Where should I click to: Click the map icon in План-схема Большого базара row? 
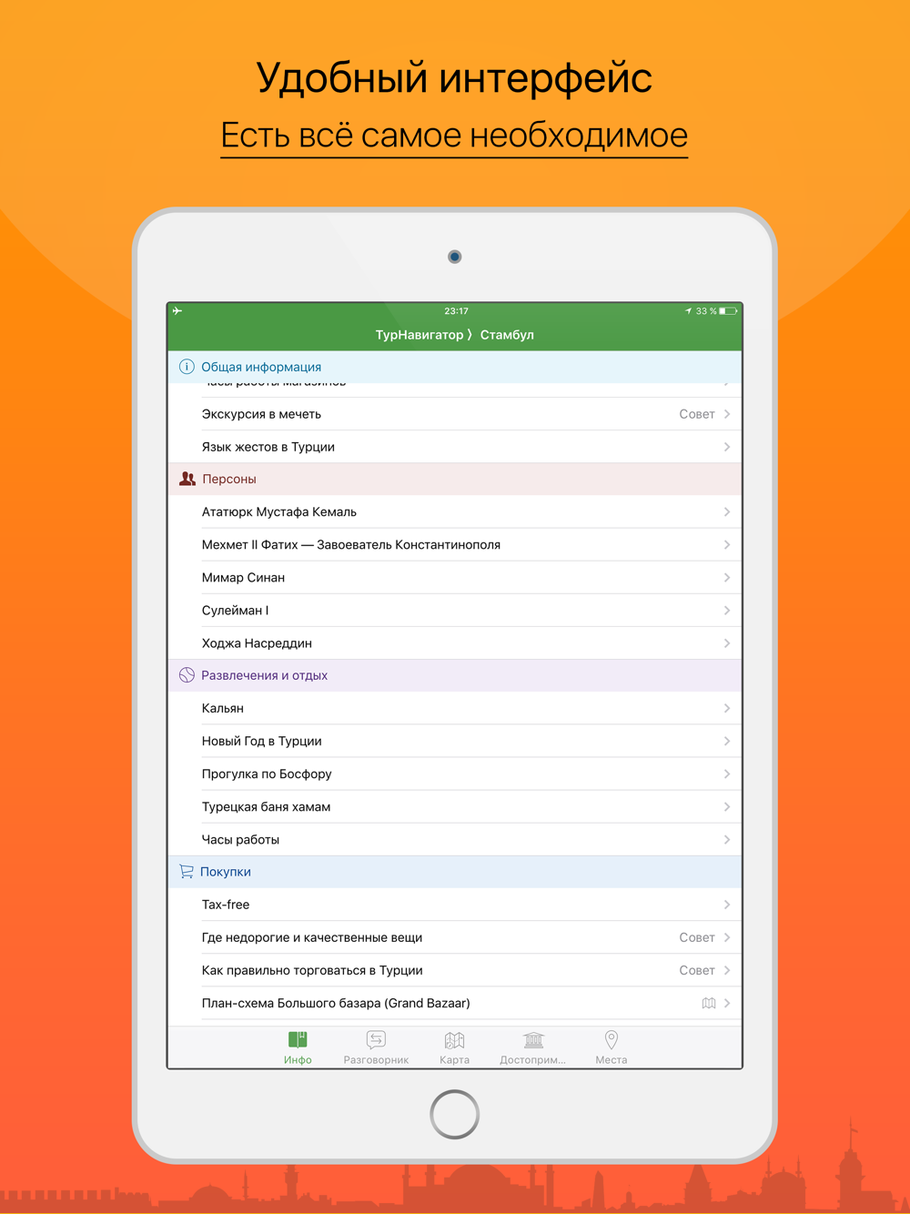coord(709,1003)
